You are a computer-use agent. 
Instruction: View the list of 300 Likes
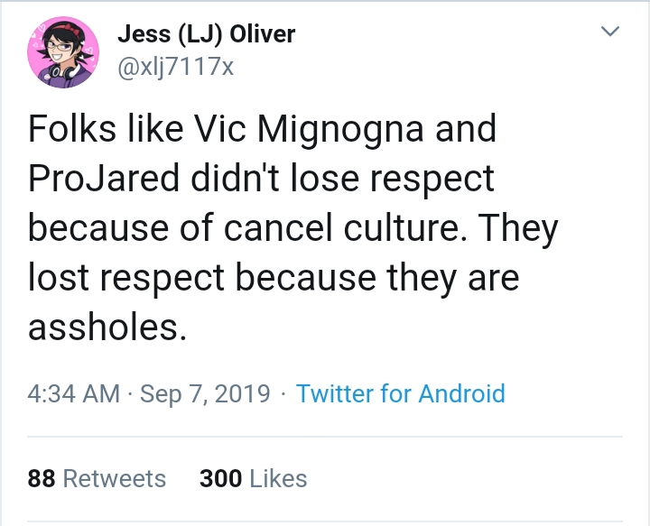pos(254,478)
